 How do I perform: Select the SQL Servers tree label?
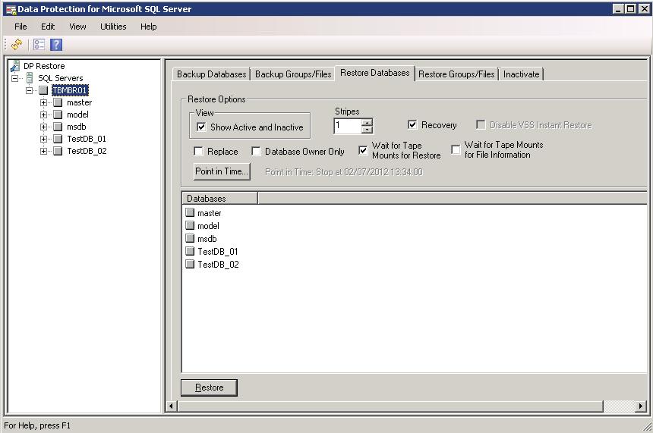coord(61,78)
